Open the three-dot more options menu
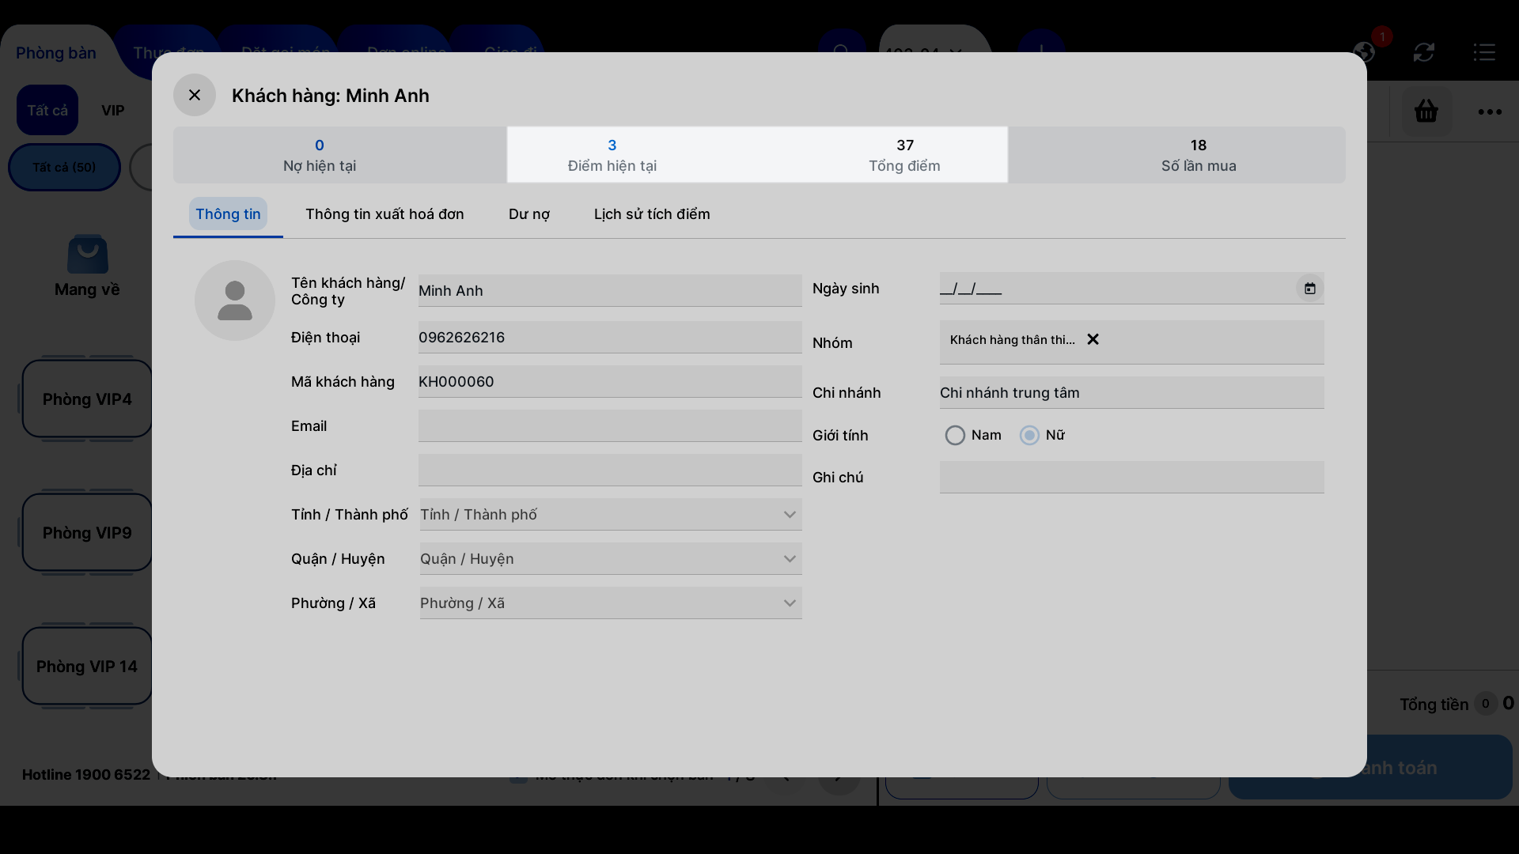The width and height of the screenshot is (1519, 854). [x=1490, y=111]
